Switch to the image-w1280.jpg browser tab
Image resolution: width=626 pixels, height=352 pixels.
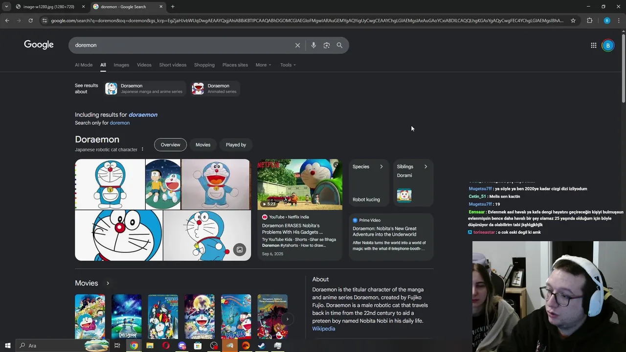tap(48, 7)
